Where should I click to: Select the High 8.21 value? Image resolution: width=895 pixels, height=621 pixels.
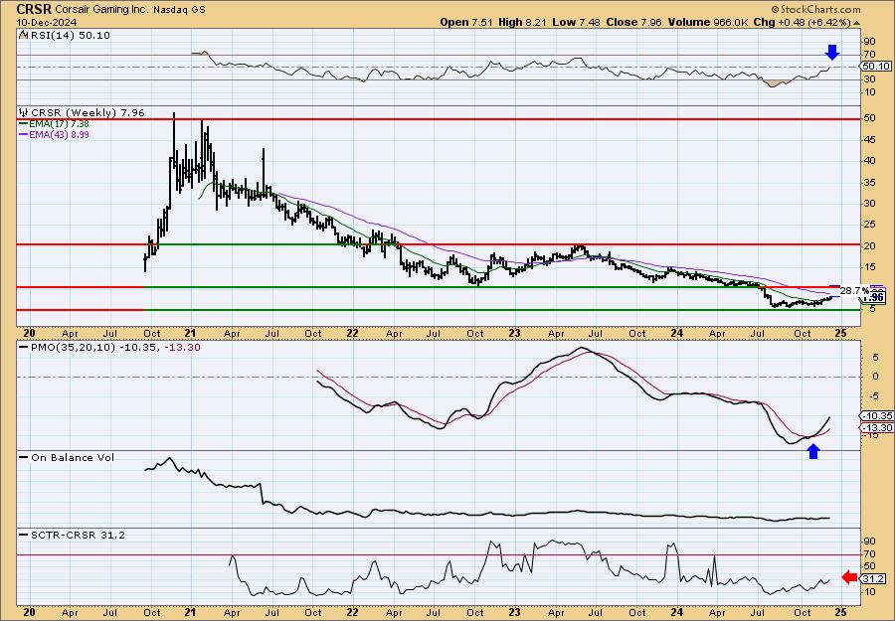522,22
